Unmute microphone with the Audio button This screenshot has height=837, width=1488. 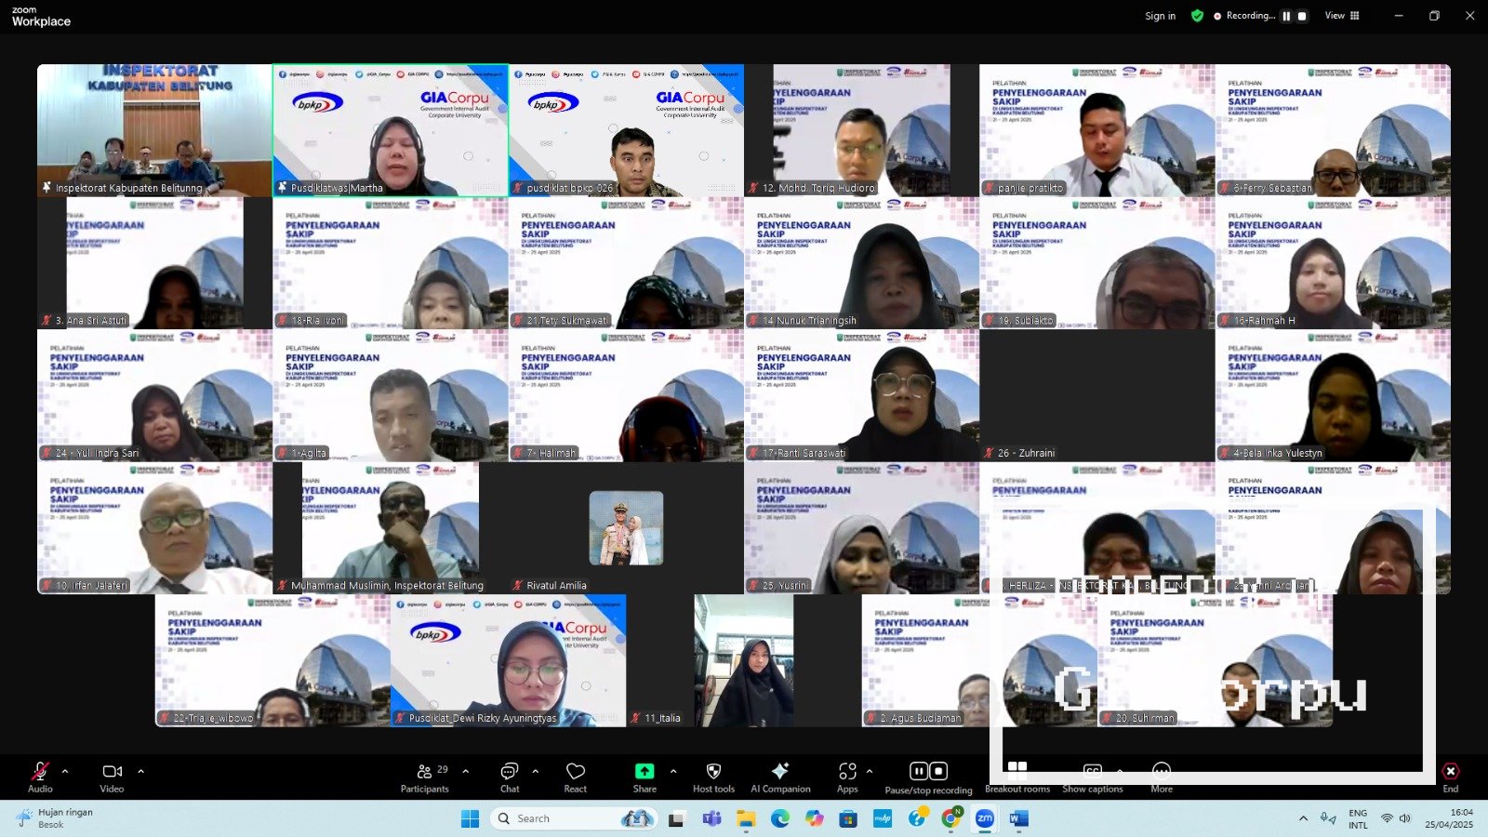[40, 772]
